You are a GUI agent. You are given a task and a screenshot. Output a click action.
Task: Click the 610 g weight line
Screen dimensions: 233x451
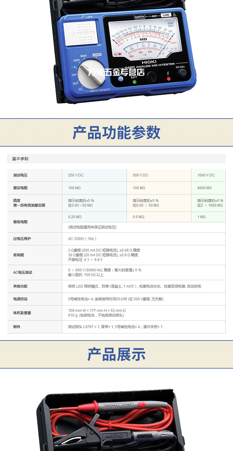point(96,315)
